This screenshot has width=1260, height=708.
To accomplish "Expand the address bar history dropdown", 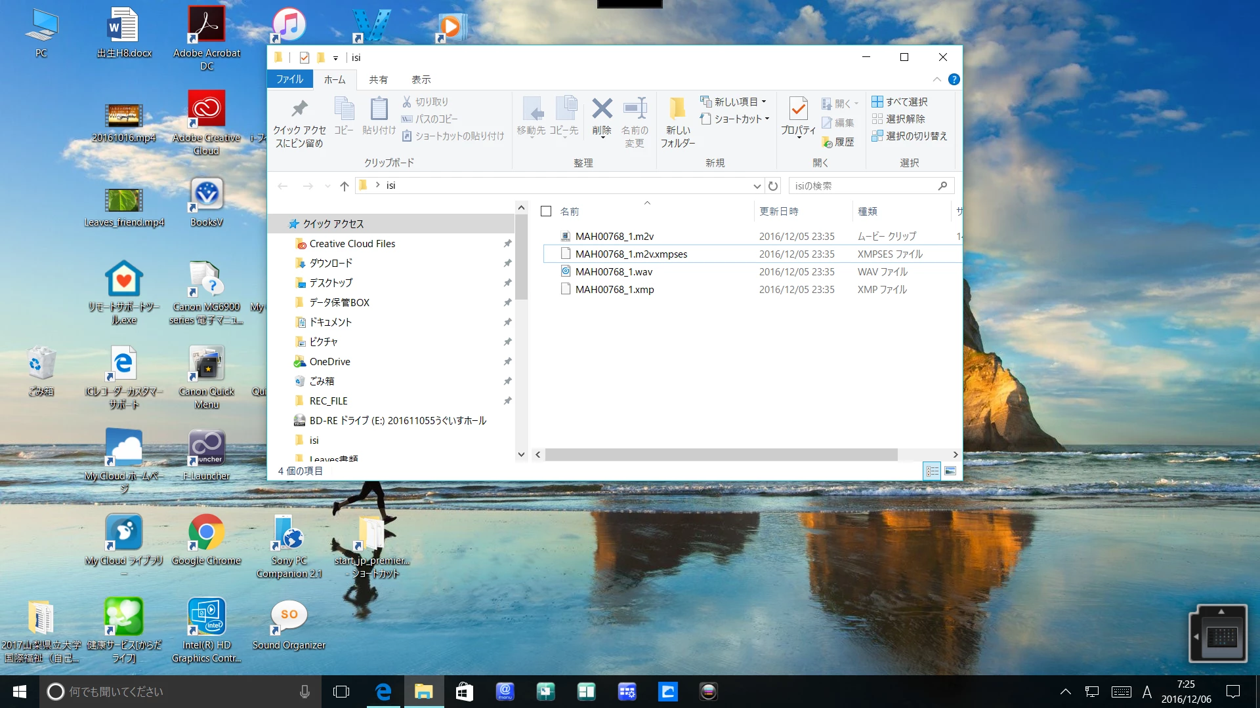I will pos(757,186).
